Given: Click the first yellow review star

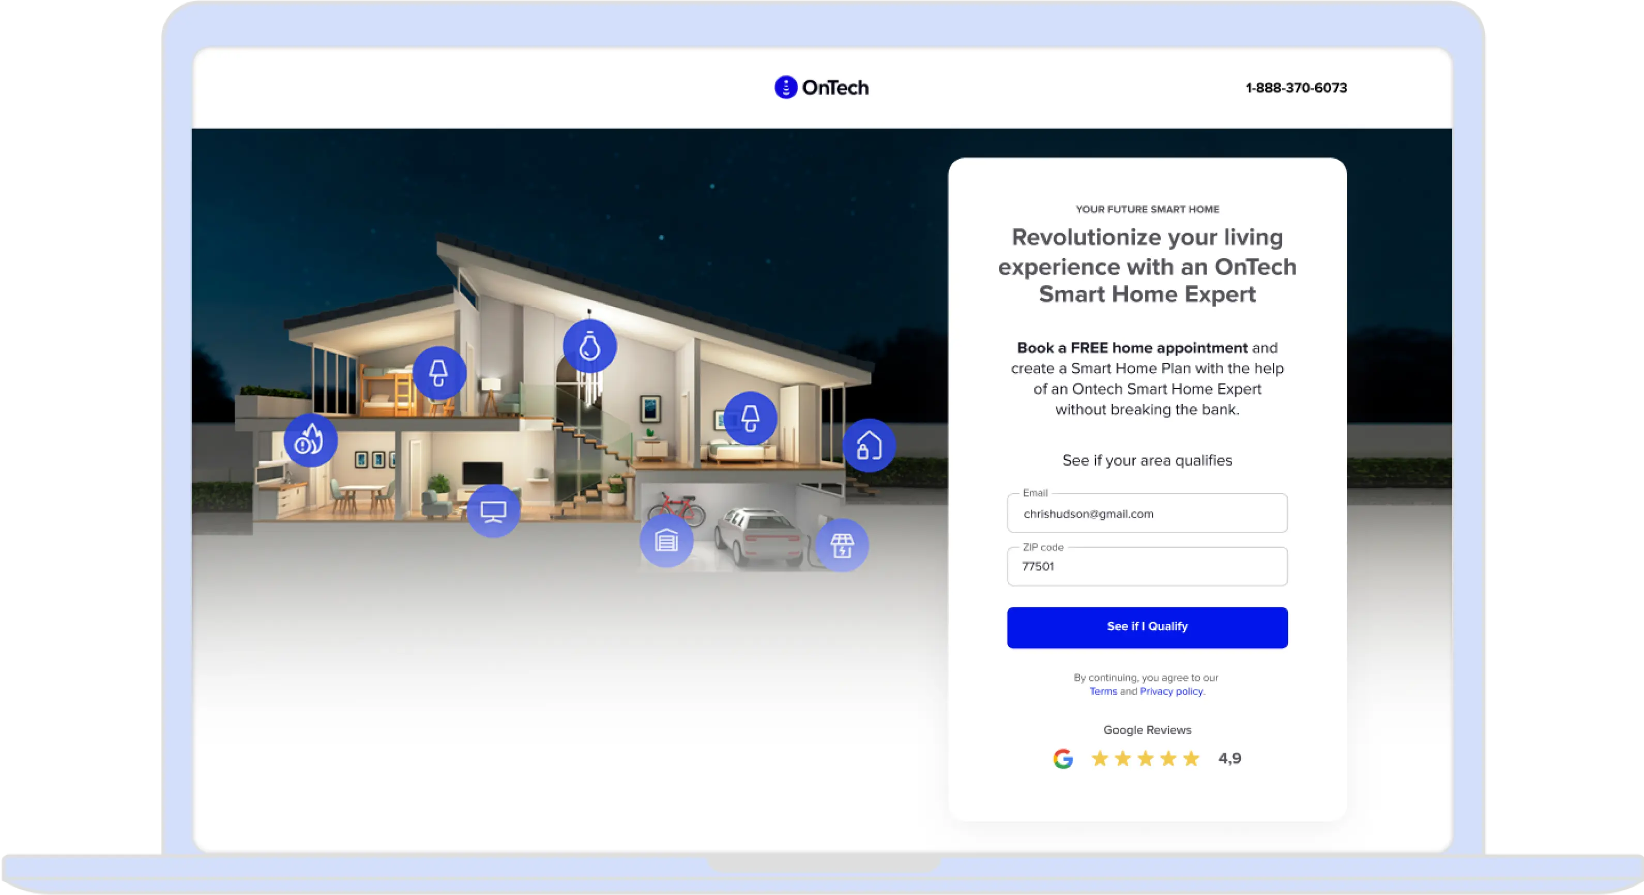Looking at the screenshot, I should [x=1100, y=759].
